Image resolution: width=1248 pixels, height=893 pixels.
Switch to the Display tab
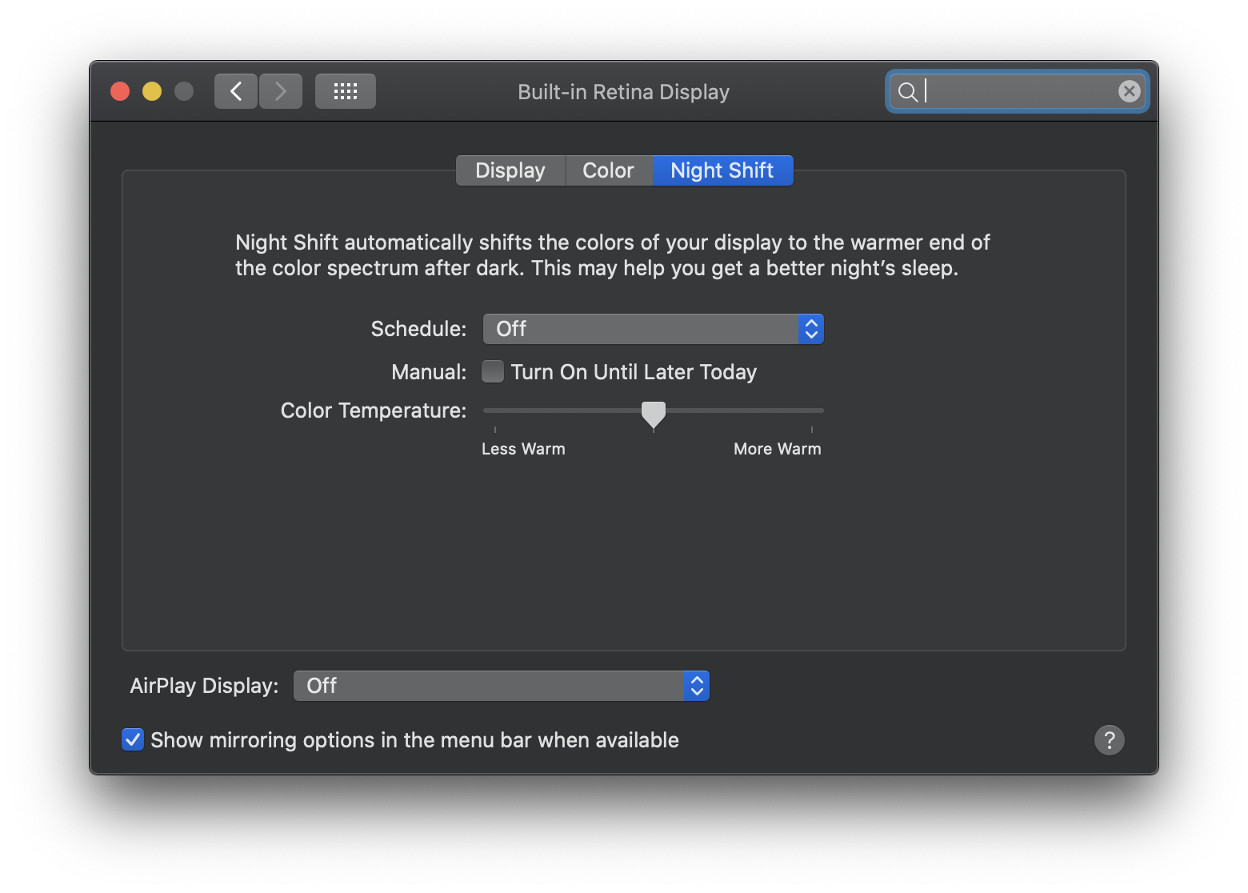point(510,170)
